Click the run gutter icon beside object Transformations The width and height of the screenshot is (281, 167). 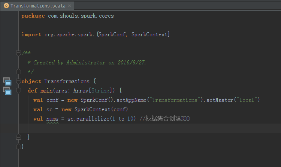pos(7,81)
